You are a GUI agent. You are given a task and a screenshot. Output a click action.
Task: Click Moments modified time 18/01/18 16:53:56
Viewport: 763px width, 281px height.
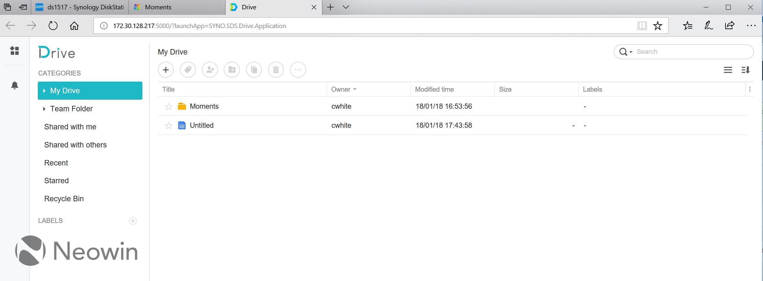click(x=444, y=106)
